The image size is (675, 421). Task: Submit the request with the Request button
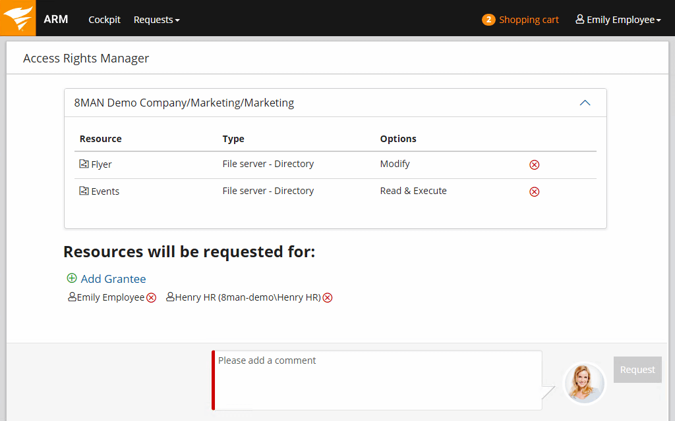tap(637, 370)
